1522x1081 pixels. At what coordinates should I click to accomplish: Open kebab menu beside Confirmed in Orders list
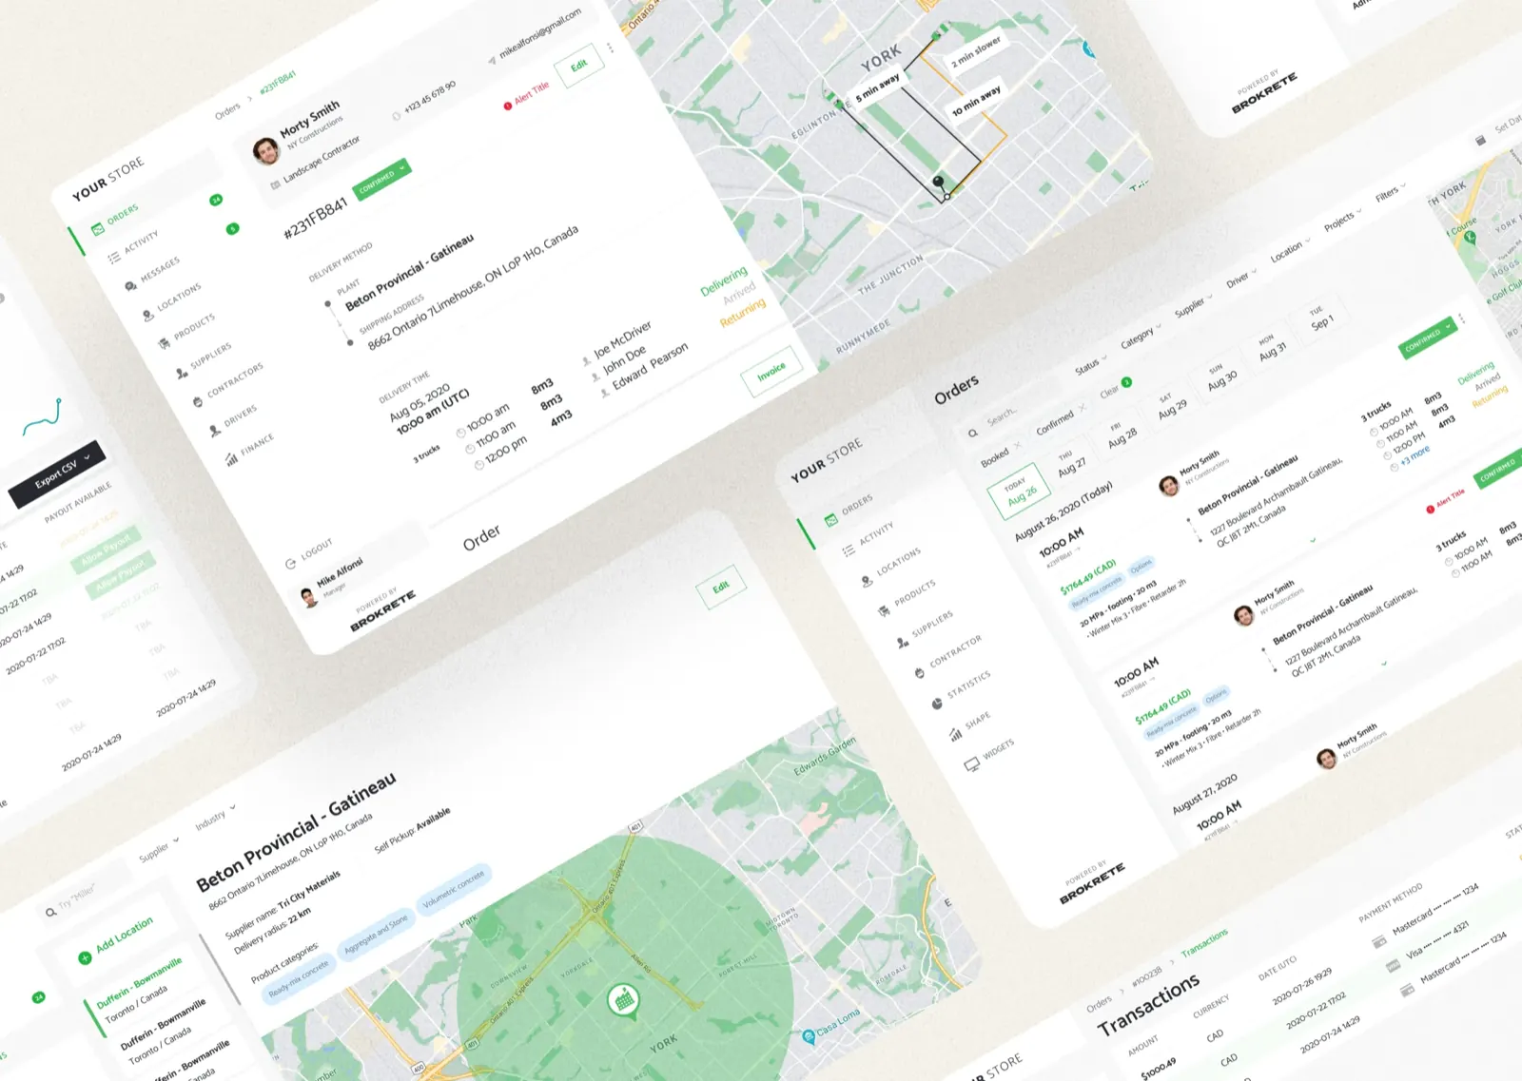[x=1463, y=319]
